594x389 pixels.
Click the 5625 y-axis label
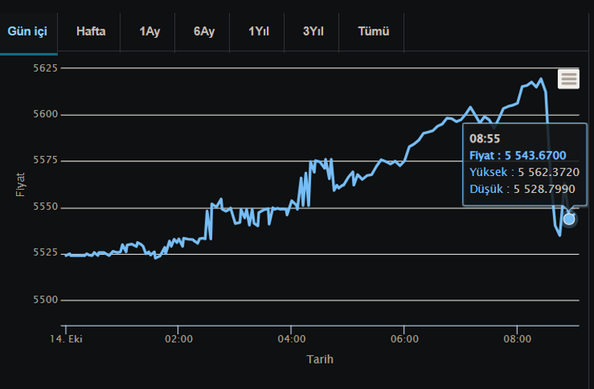pos(46,68)
